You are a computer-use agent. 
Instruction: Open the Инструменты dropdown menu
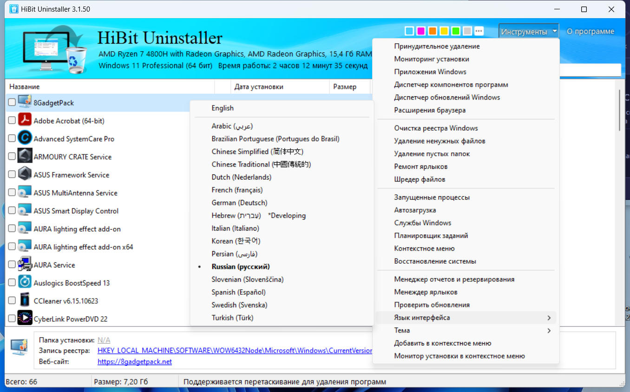tap(529, 32)
